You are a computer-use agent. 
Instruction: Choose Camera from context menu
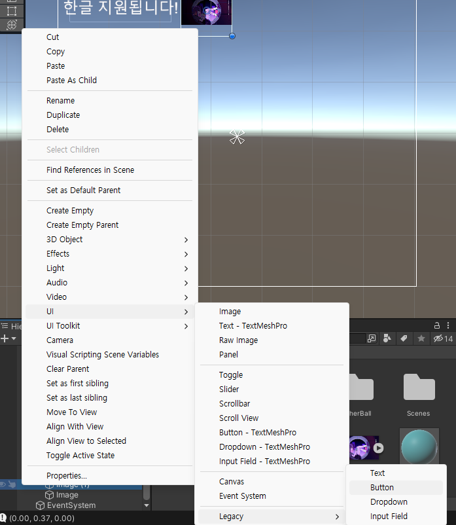click(110, 340)
